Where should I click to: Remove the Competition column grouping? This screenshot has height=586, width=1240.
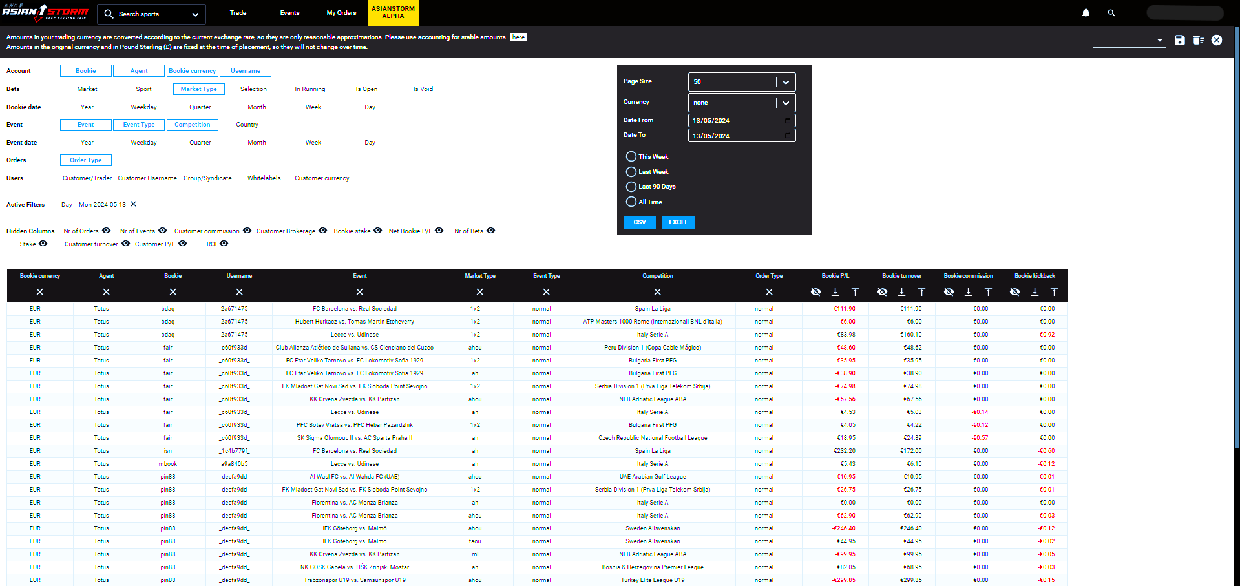(x=658, y=292)
